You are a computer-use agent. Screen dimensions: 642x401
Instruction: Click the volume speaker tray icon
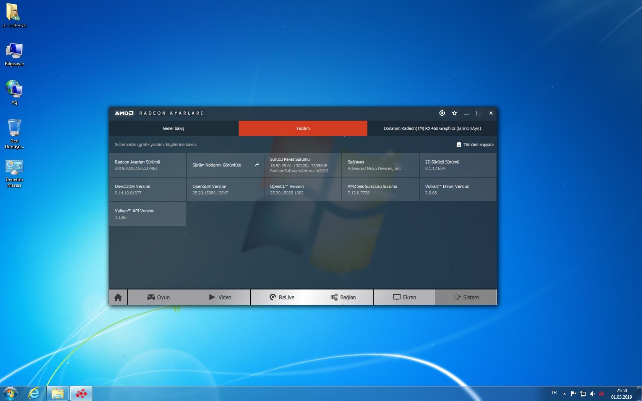[x=592, y=393]
